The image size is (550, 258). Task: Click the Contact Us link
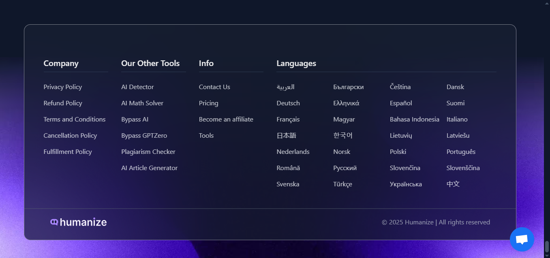coord(214,87)
